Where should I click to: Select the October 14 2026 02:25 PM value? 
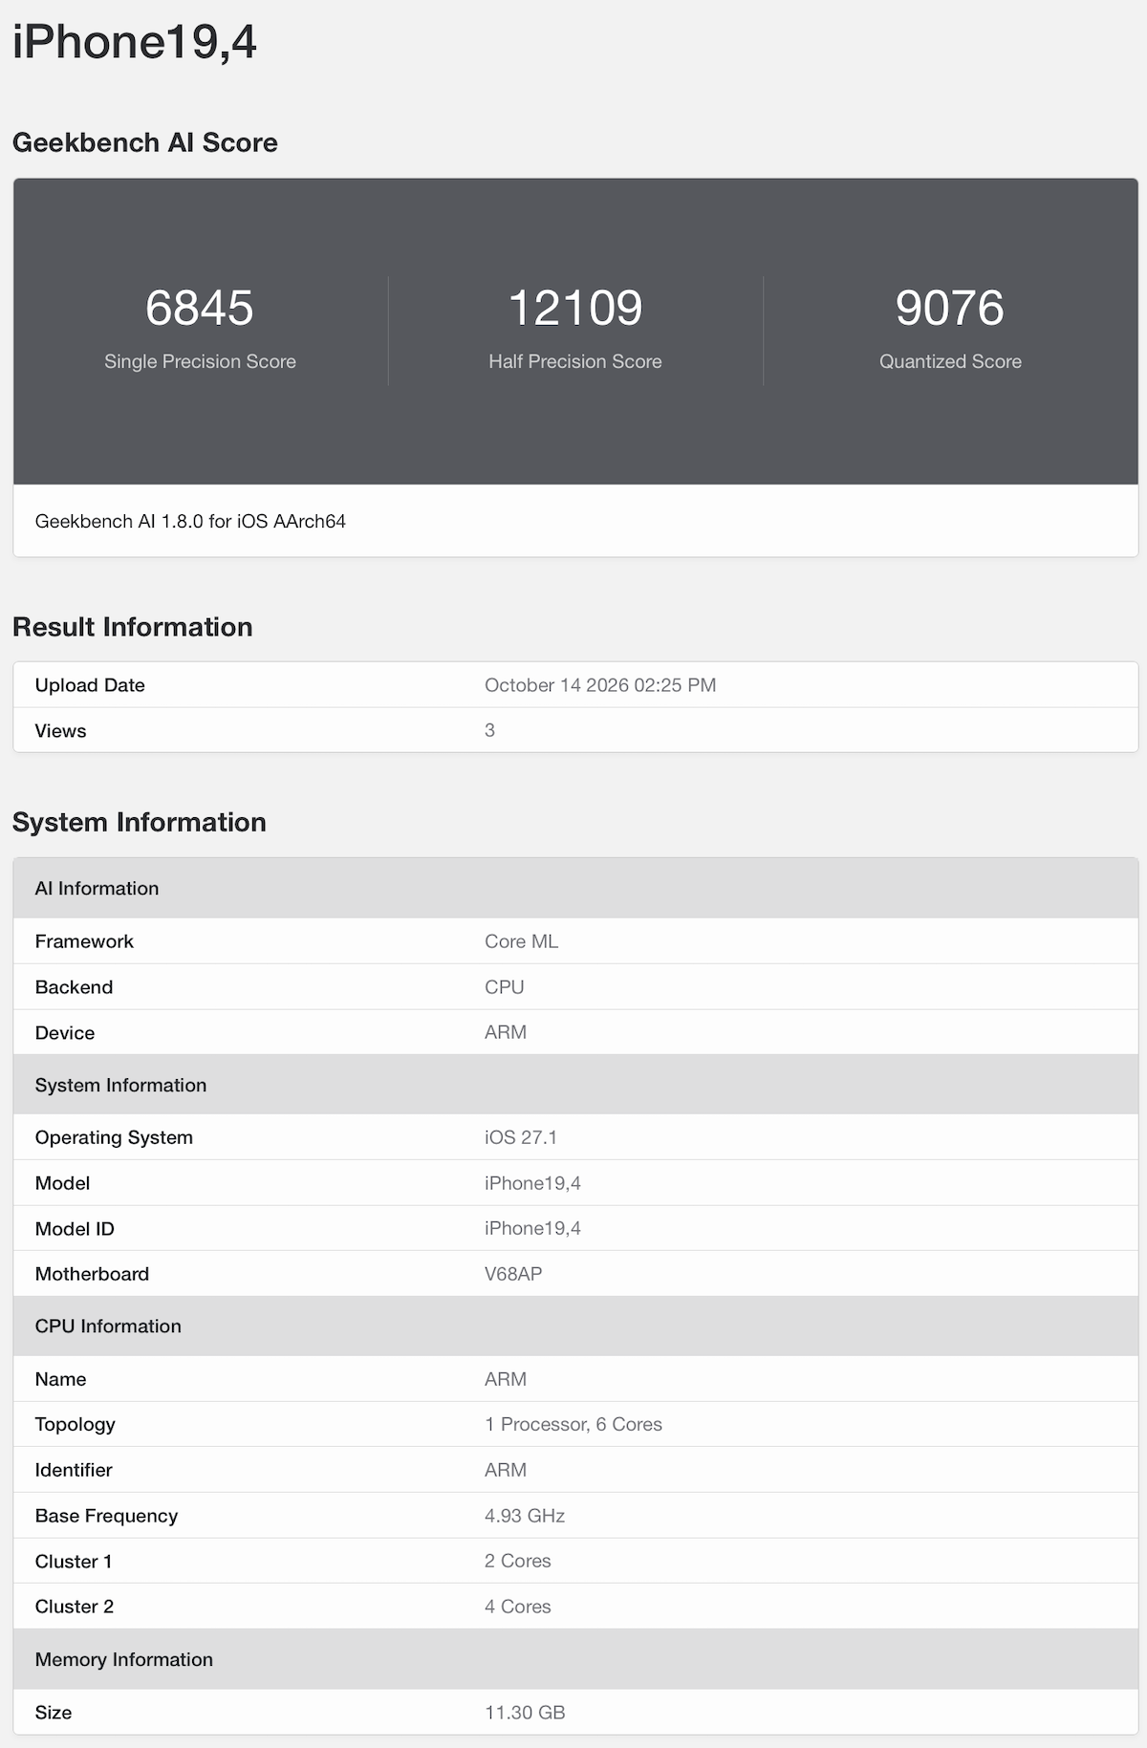point(600,685)
